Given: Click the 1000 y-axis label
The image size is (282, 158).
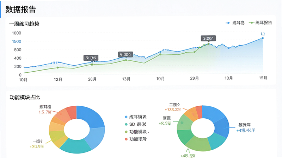Looking at the screenshot, I should pyautogui.click(x=17, y=33).
